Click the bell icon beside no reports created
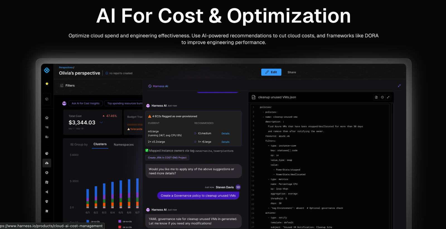 point(107,73)
